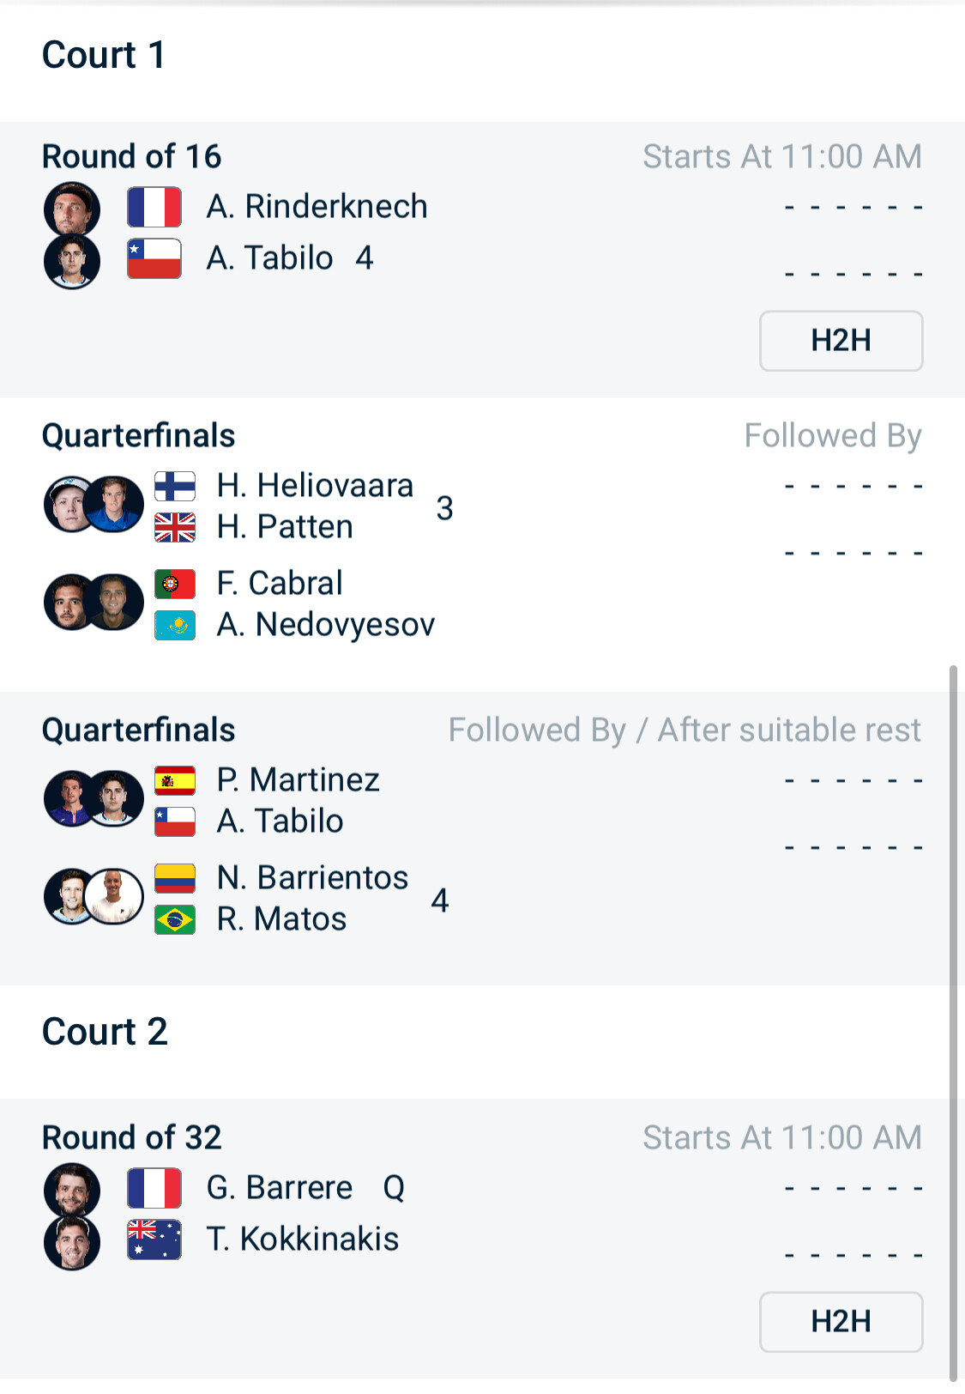Select the Court 1 section header
965x1394 pixels.
pyautogui.click(x=104, y=55)
